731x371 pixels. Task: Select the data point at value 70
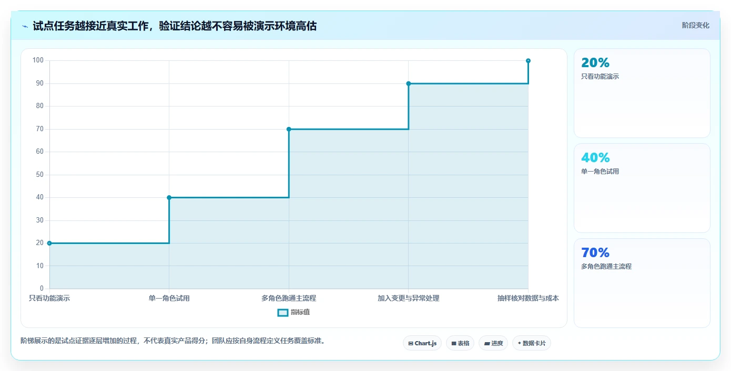tap(289, 129)
